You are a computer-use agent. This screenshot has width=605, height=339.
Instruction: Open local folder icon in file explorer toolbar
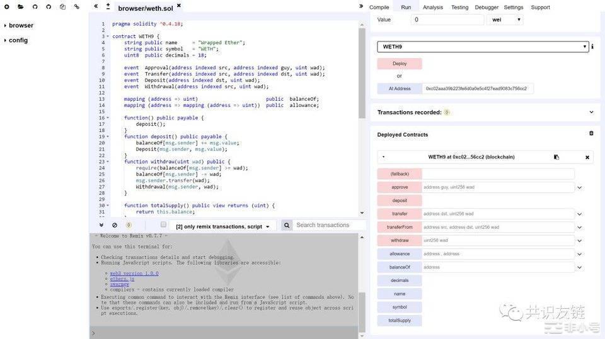pos(20,6)
